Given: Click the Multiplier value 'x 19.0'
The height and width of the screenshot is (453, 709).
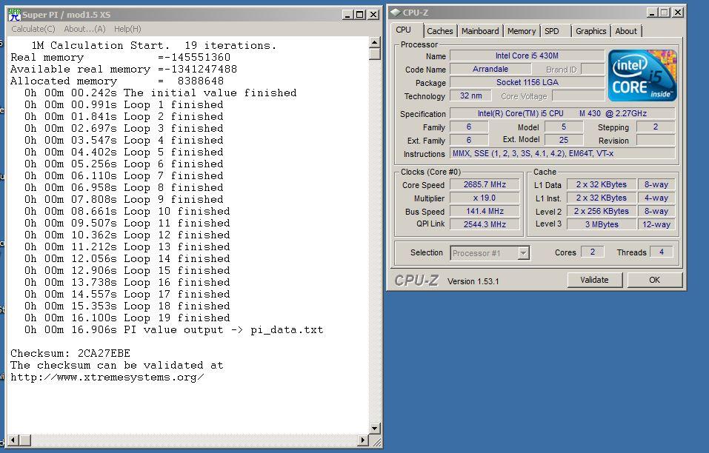Looking at the screenshot, I should click(485, 198).
